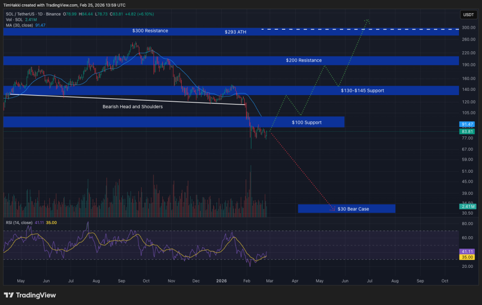Image resolution: width=482 pixels, height=305 pixels.
Task: Click the TradingView logo at bottom left
Action: [30, 295]
